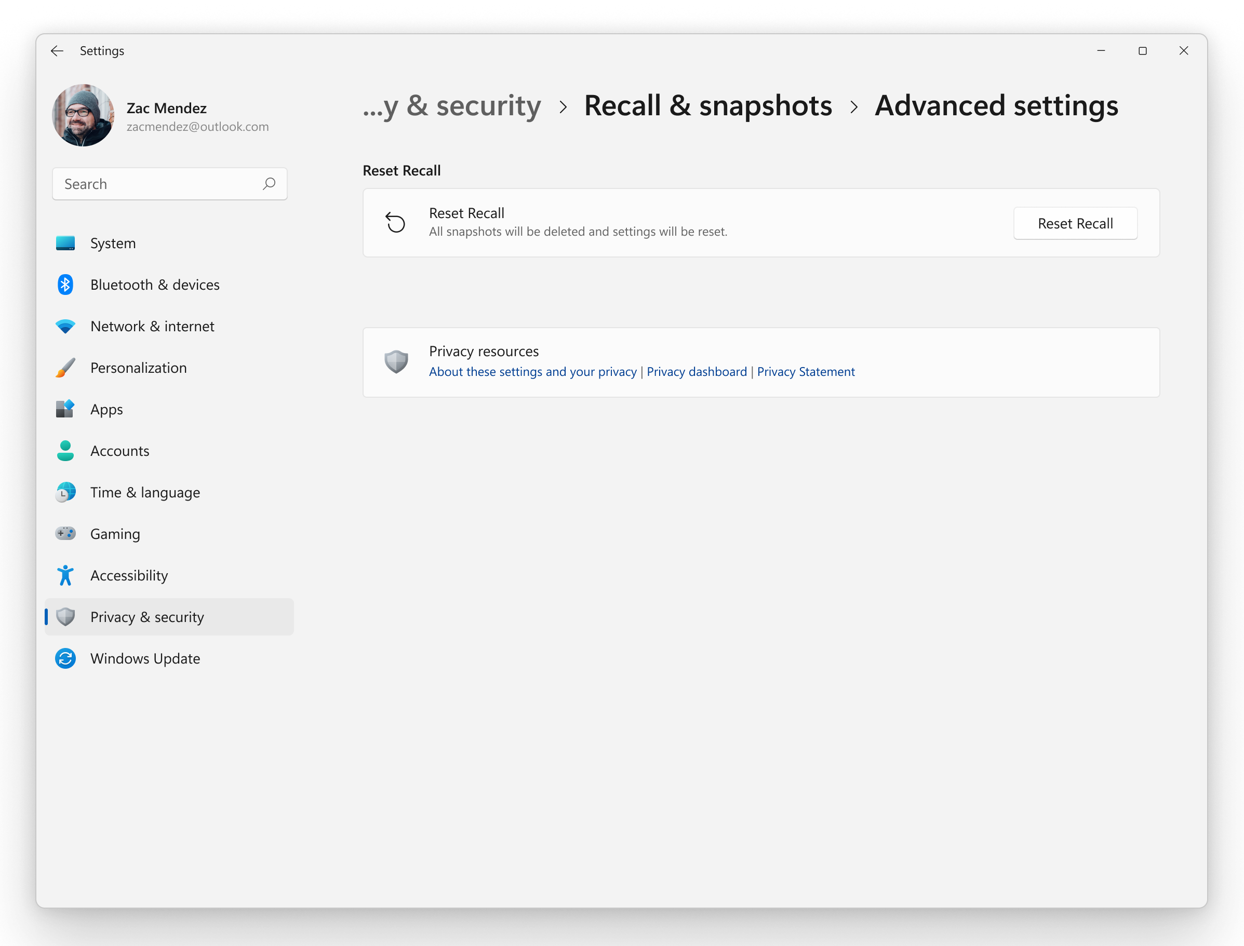Click the search magnifier icon
This screenshot has height=946, width=1244.
269,184
